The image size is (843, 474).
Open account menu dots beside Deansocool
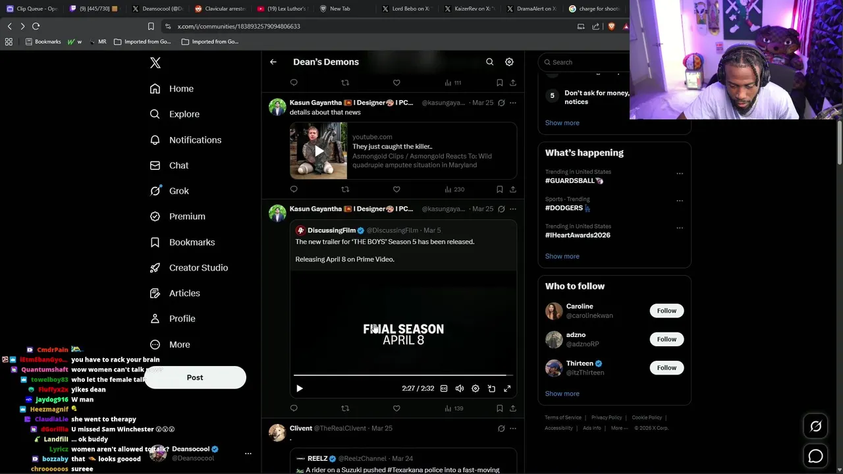tap(248, 454)
